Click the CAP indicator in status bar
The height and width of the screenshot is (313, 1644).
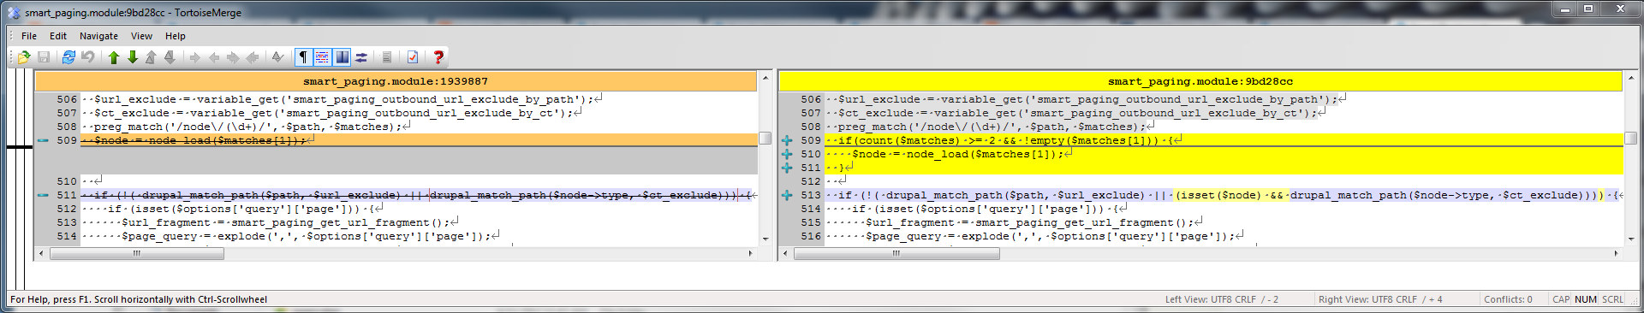[x=1561, y=299]
